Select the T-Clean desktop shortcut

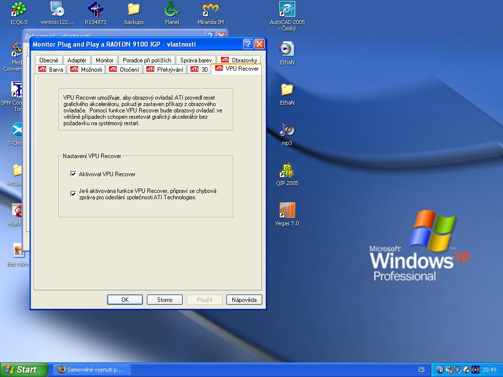(15, 134)
